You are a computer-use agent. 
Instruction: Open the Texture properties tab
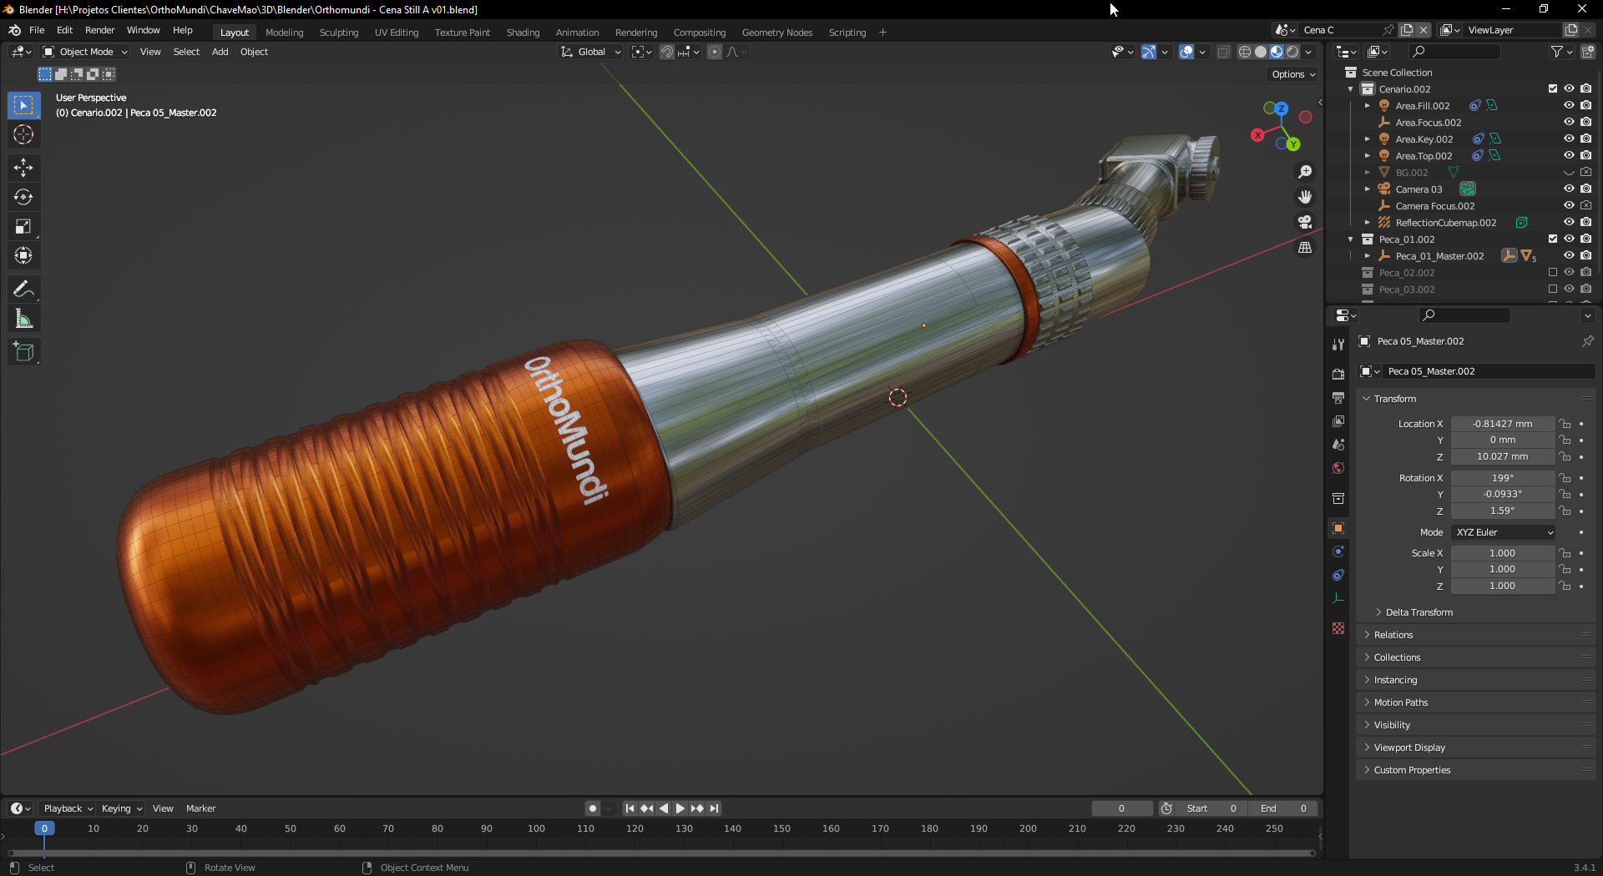click(x=1338, y=628)
